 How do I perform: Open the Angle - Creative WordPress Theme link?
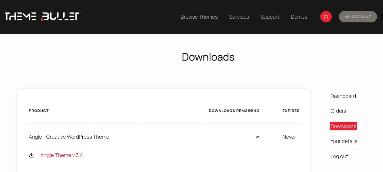[69, 137]
